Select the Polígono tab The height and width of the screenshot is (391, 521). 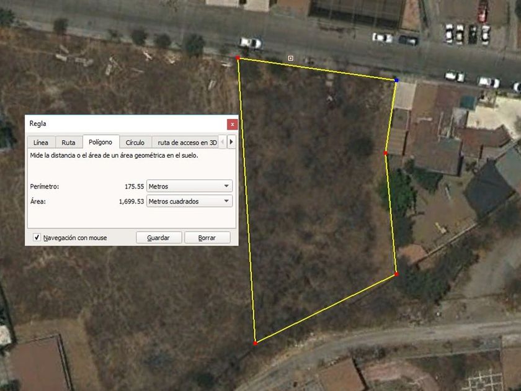pos(100,142)
